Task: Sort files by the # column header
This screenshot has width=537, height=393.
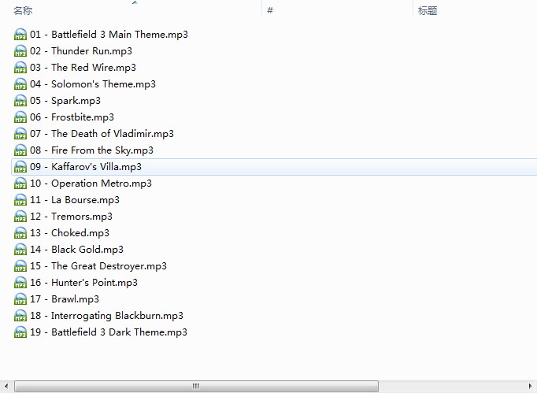Action: (x=270, y=10)
